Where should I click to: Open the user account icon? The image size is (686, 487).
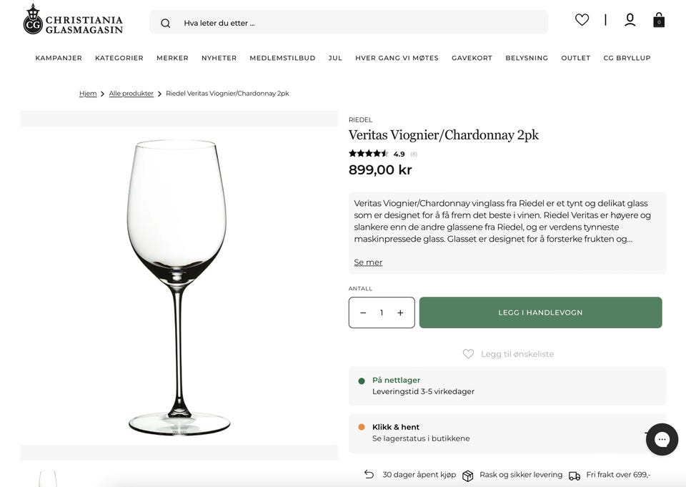click(630, 20)
